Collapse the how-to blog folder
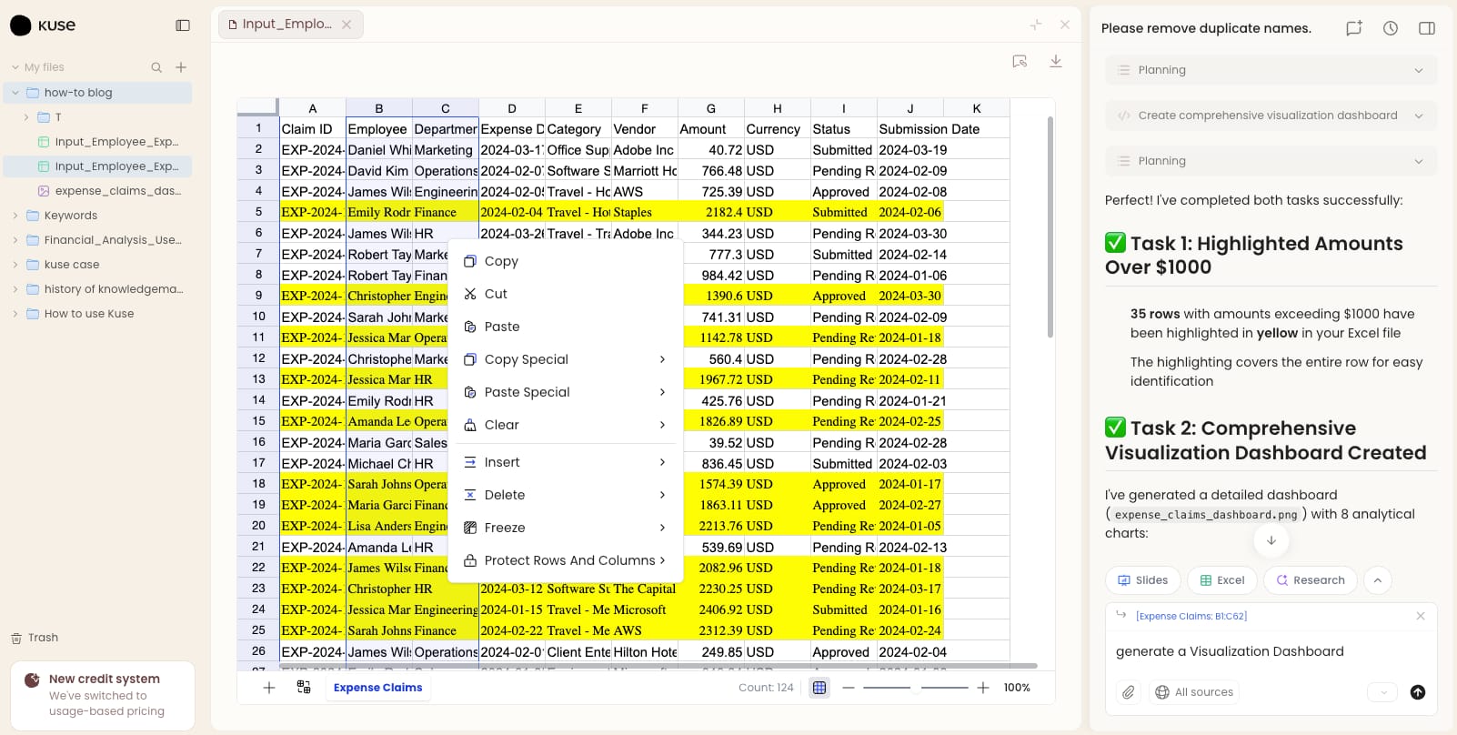Viewport: 1457px width, 735px height. (15, 93)
